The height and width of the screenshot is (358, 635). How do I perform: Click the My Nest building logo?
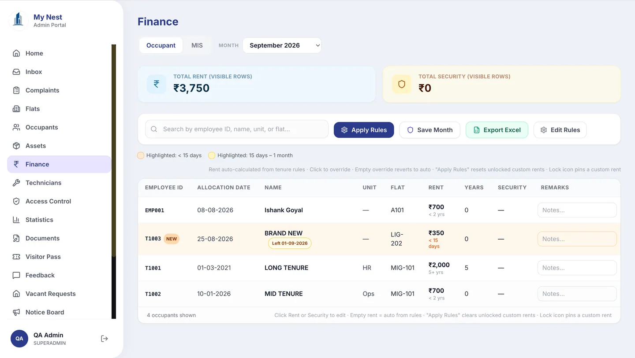18,20
